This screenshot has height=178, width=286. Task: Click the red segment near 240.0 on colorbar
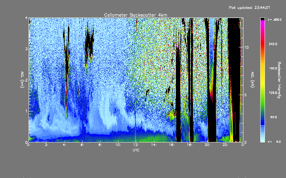pyautogui.click(x=262, y=44)
